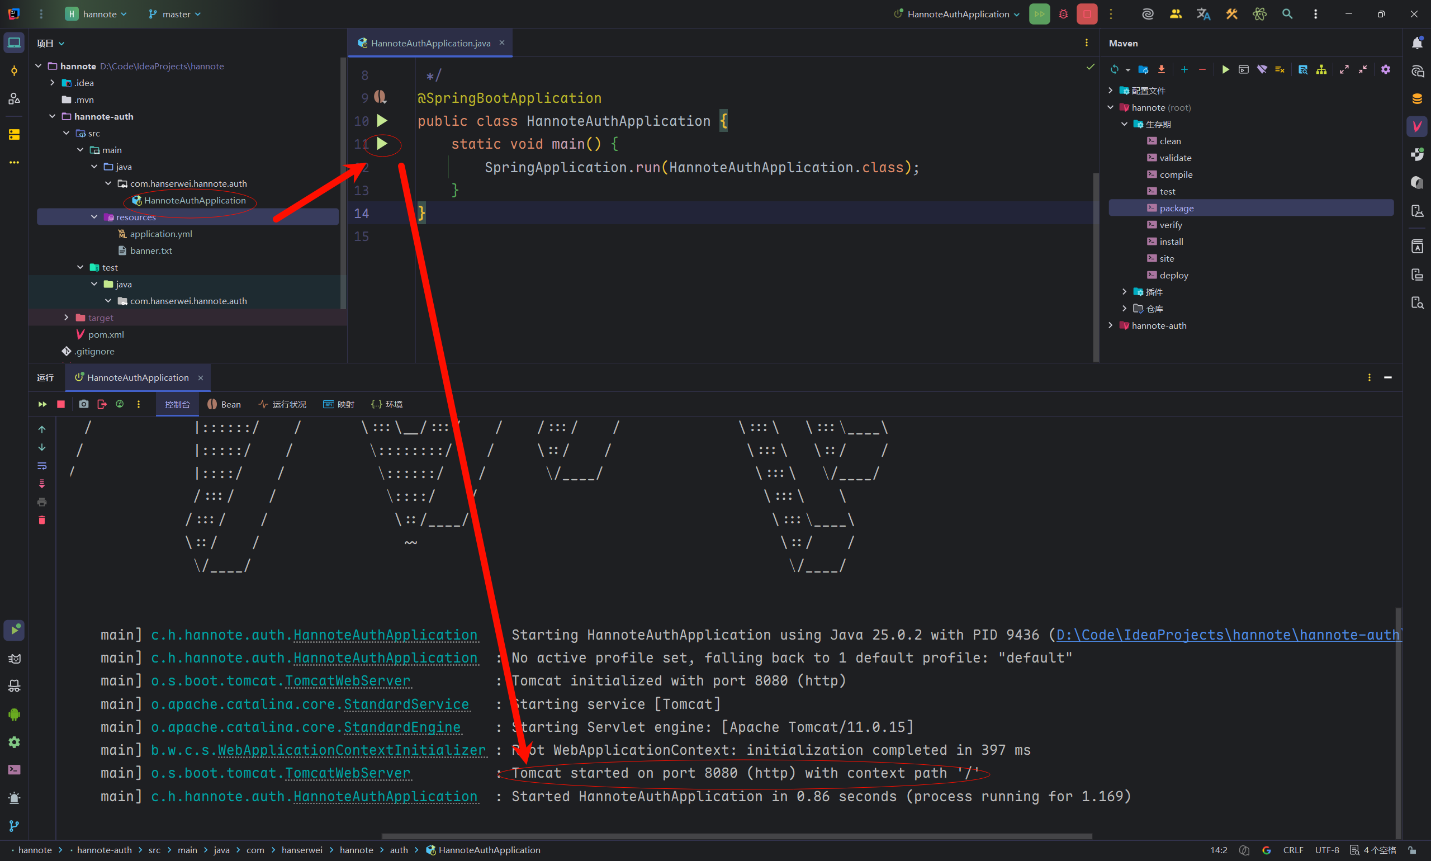Click the thread dump camera icon

[x=83, y=404]
